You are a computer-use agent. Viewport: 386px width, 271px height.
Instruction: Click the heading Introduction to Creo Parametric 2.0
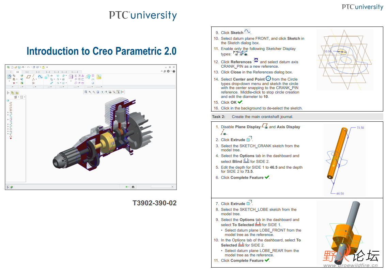102,51
